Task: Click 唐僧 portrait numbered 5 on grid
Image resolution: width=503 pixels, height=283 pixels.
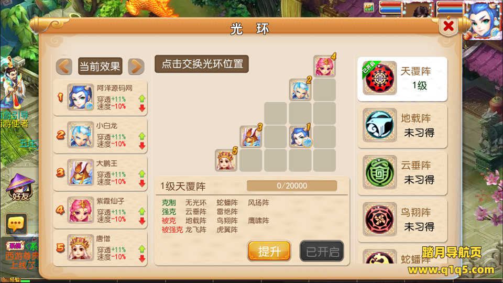Action: 226,159
